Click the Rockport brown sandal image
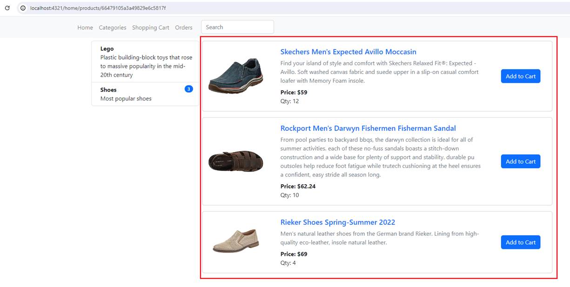This screenshot has width=570, height=287. coord(236,161)
